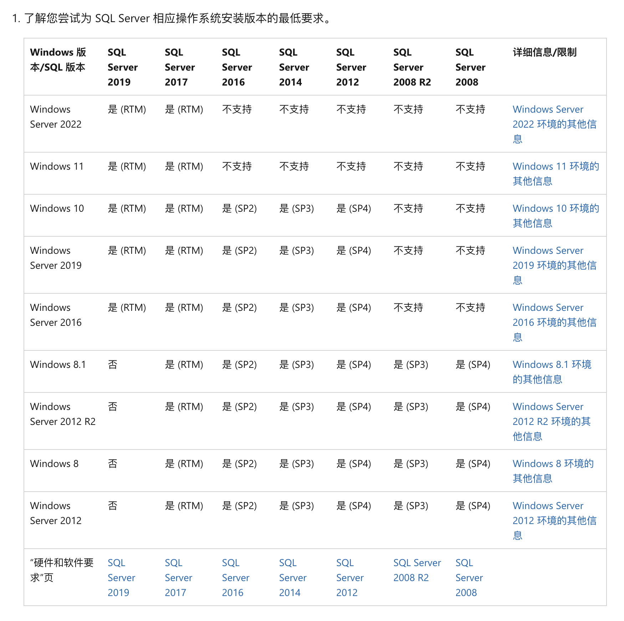Click the Windows Server 2012 row label
This screenshot has height=621, width=624.
click(x=56, y=513)
